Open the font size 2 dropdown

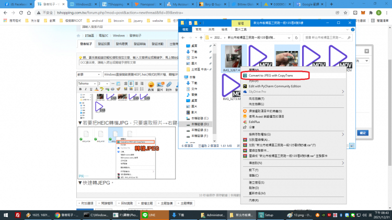103,83
